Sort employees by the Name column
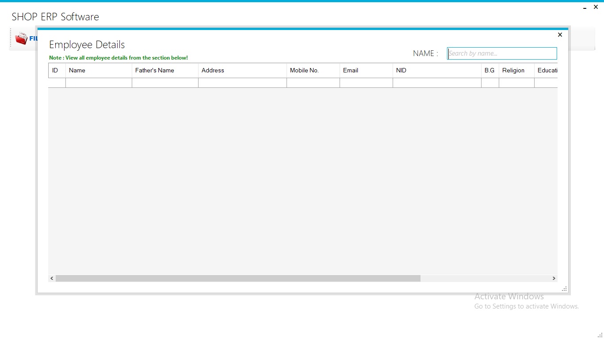Screen dimensions: 604x339 coord(98,70)
